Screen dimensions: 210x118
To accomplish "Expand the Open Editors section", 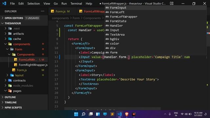I will [2, 18].
